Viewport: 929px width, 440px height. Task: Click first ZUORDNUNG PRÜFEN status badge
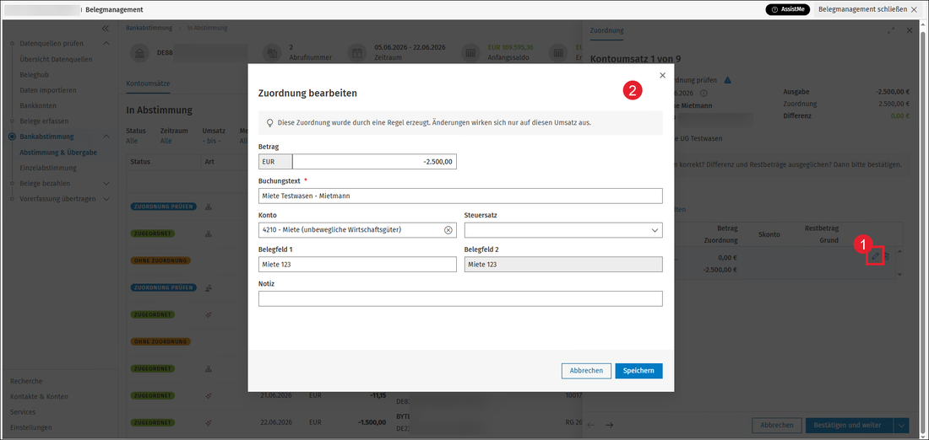[x=163, y=207]
